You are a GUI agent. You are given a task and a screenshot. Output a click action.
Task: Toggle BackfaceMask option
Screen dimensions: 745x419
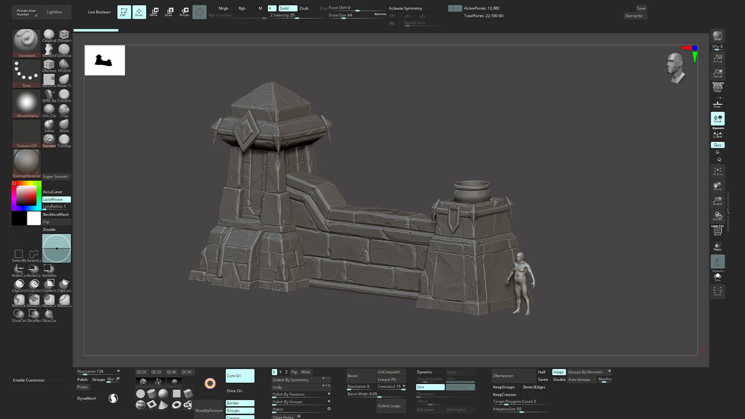coord(56,215)
